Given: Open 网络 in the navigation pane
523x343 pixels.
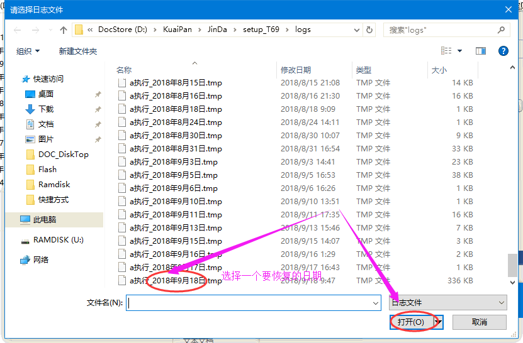Looking at the screenshot, I should [x=41, y=259].
